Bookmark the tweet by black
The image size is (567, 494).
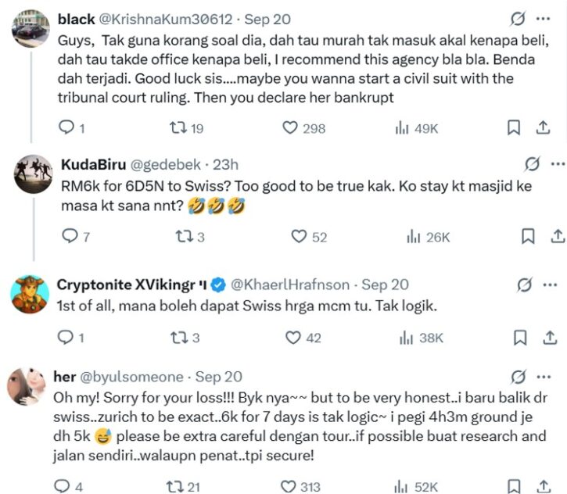(x=514, y=128)
